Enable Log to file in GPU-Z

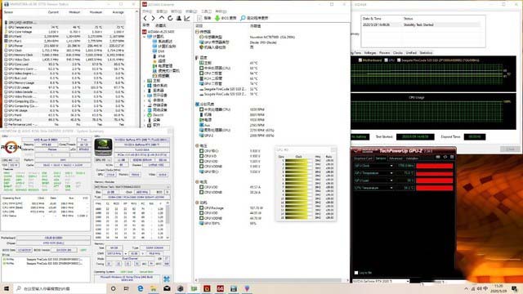click(356, 273)
